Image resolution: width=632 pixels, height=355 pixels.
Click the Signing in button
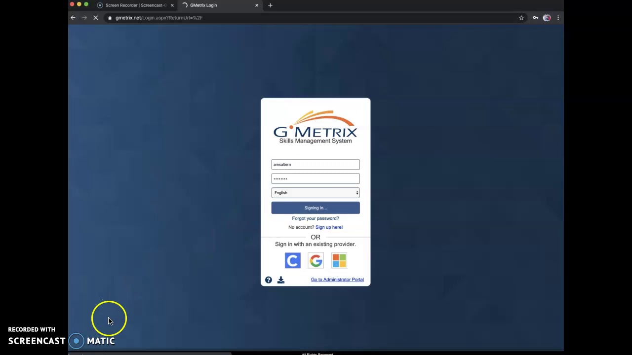tap(316, 208)
